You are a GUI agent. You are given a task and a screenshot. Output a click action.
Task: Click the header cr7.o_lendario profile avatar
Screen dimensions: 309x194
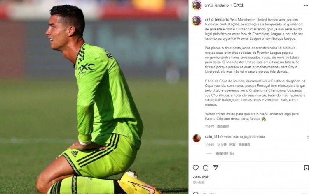tap(197, 5)
